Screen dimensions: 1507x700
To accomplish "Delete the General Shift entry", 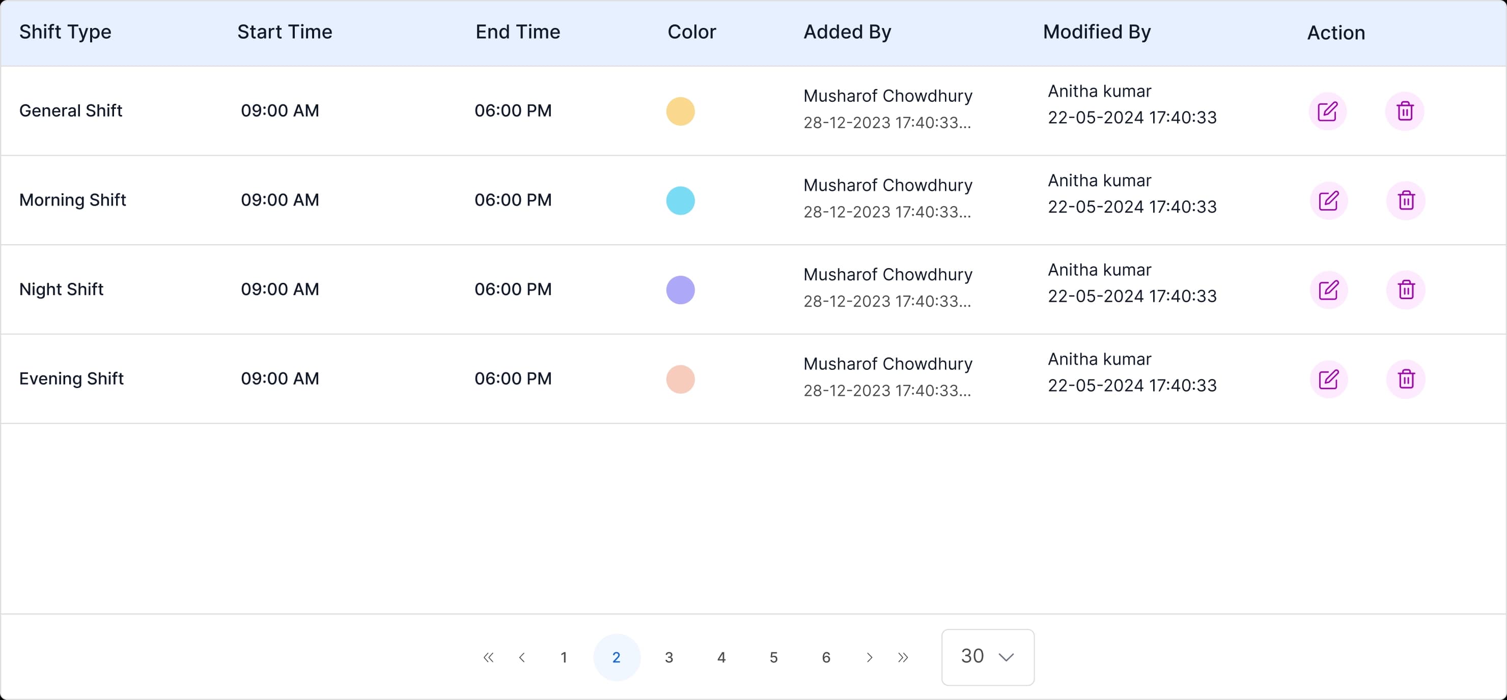I will click(x=1406, y=110).
